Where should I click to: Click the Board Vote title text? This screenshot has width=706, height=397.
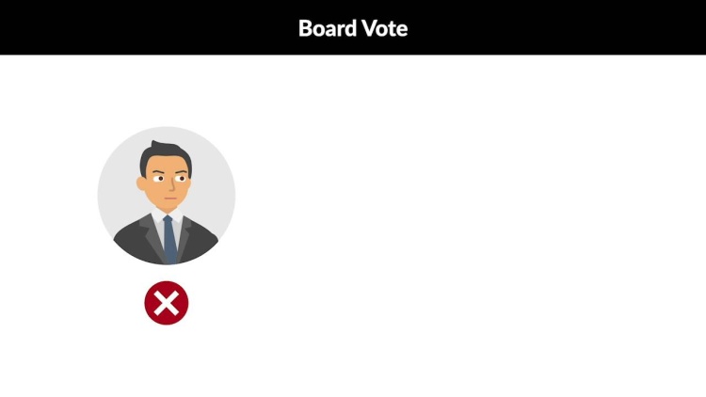coord(353,28)
